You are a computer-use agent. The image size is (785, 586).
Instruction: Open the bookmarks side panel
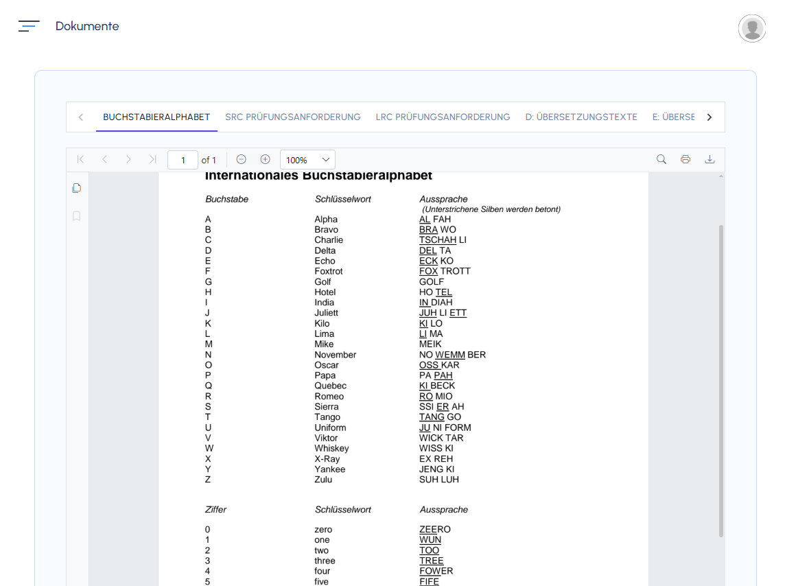point(77,216)
